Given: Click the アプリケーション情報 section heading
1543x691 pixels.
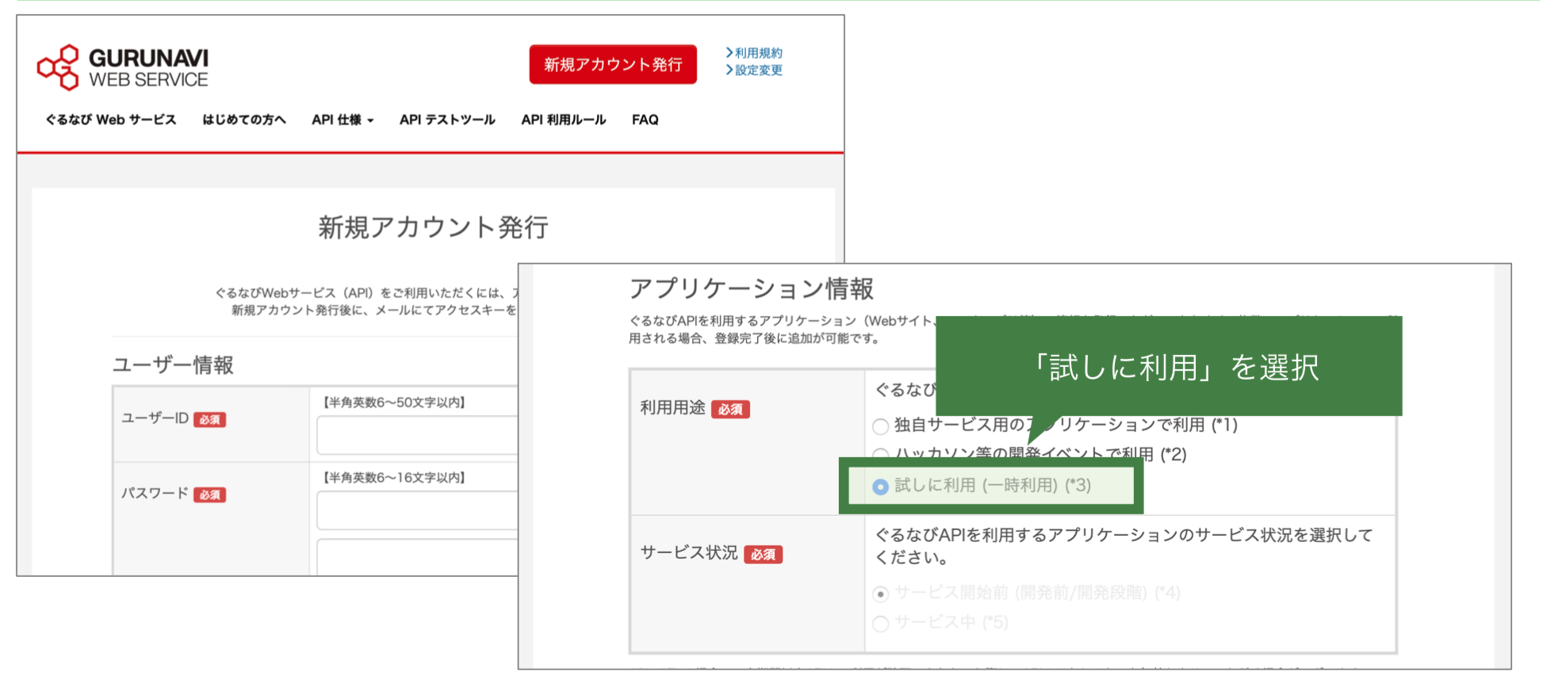Looking at the screenshot, I should [751, 288].
